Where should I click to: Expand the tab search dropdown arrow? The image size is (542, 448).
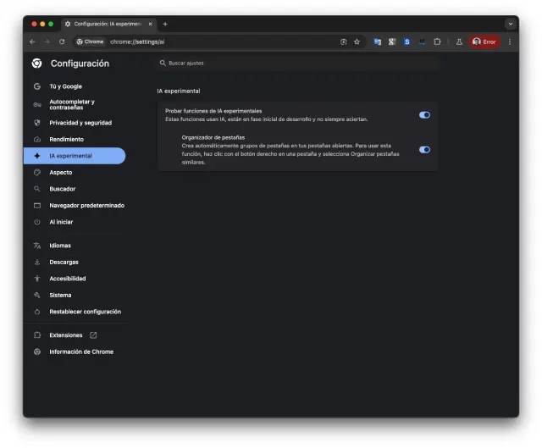(x=510, y=24)
